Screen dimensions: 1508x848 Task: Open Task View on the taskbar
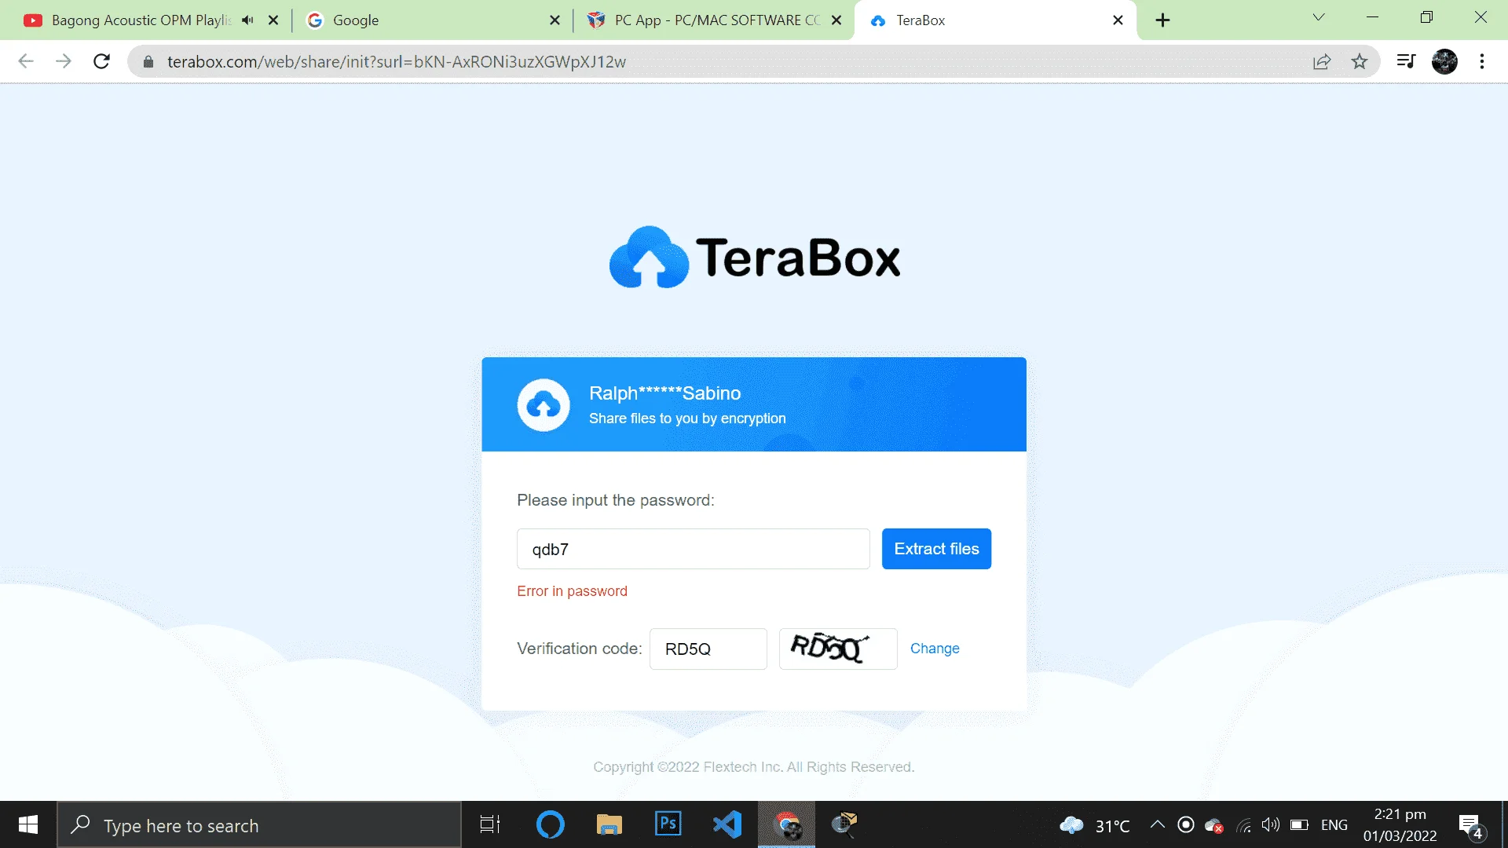(490, 825)
